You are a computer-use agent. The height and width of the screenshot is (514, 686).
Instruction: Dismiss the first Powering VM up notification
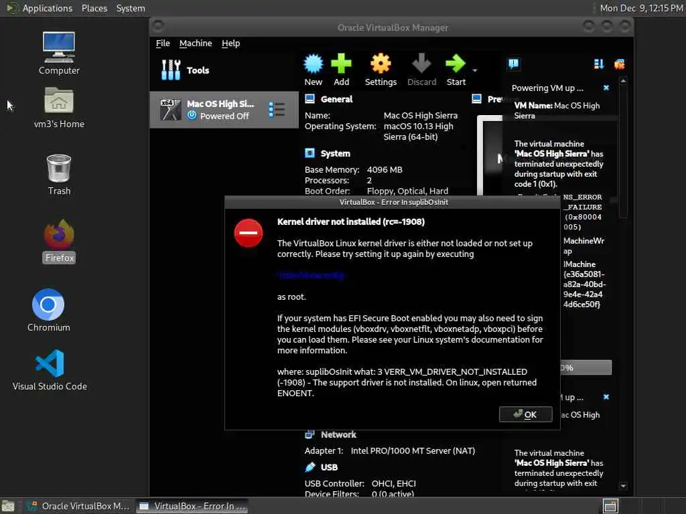click(606, 88)
